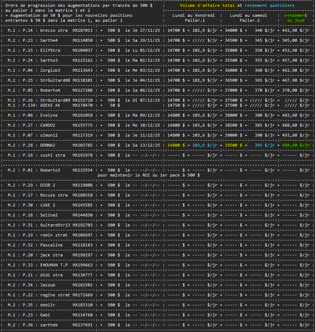Click the "pour maintenir le ROI" note line

click(148, 175)
